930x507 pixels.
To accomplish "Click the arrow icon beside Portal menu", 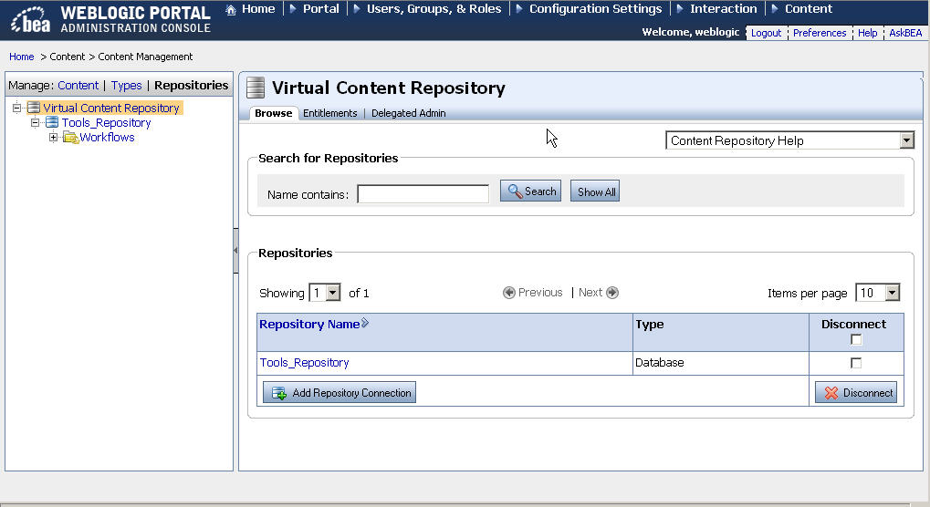I will 292,9.
